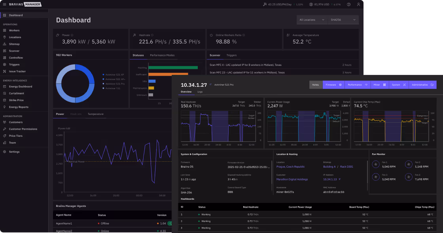Click the Curtailment sidebar icon
The height and width of the screenshot is (233, 443).
(x=4, y=94)
